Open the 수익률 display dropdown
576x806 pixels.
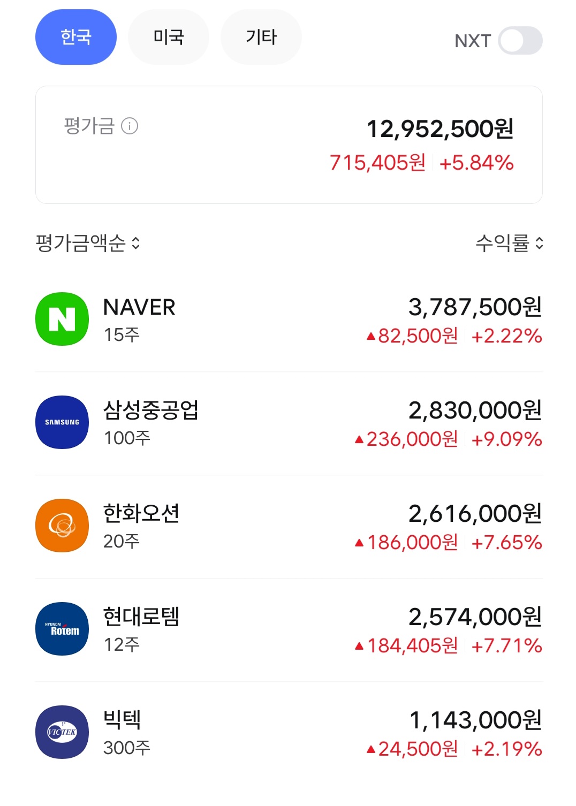pos(509,244)
